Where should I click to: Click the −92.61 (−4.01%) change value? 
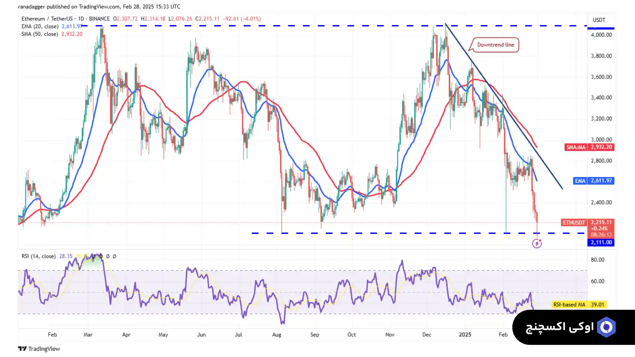pyautogui.click(x=242, y=19)
